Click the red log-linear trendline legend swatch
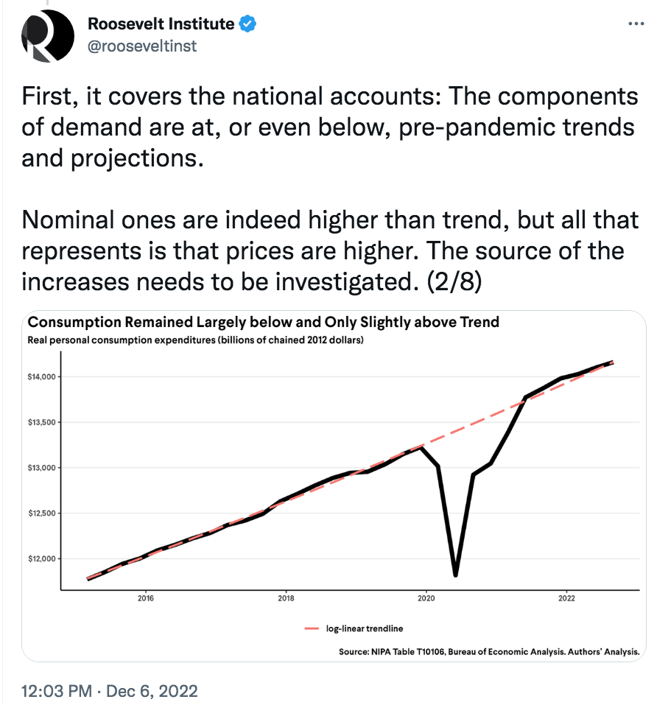This screenshot has width=657, height=705. pyautogui.click(x=312, y=628)
